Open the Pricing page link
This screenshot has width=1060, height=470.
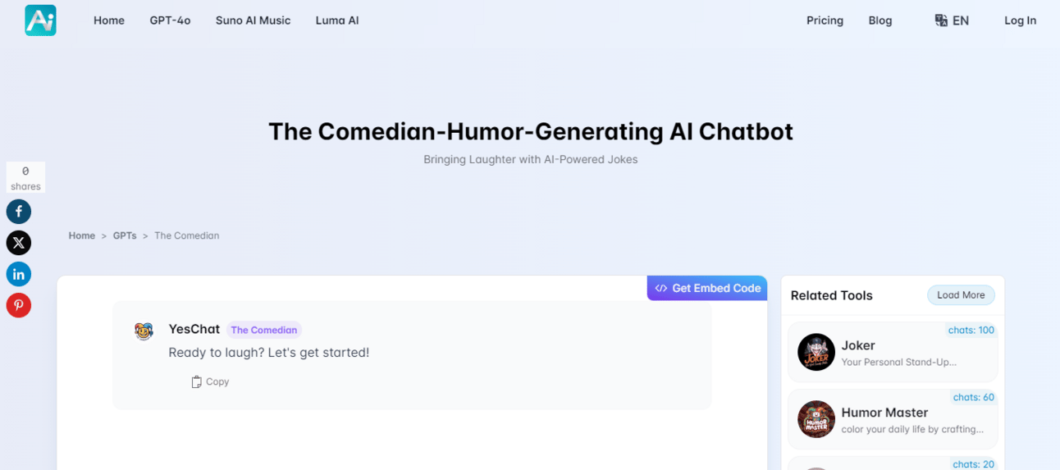pos(825,21)
